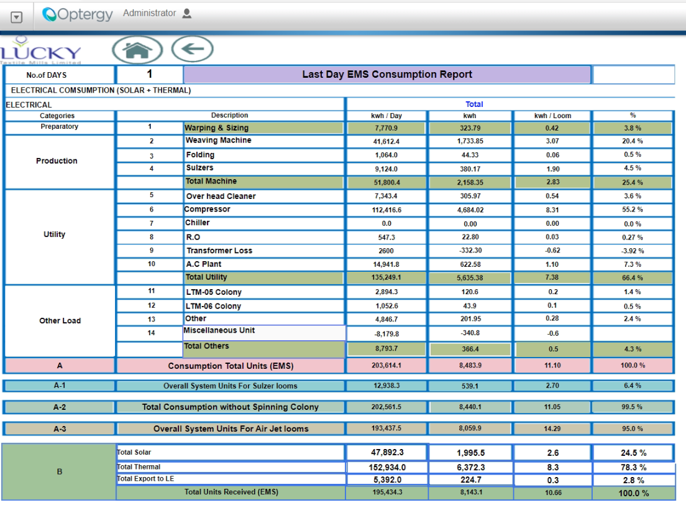The height and width of the screenshot is (505, 686).
Task: Open the top-left dropdown arrow menu
Action: pyautogui.click(x=17, y=17)
